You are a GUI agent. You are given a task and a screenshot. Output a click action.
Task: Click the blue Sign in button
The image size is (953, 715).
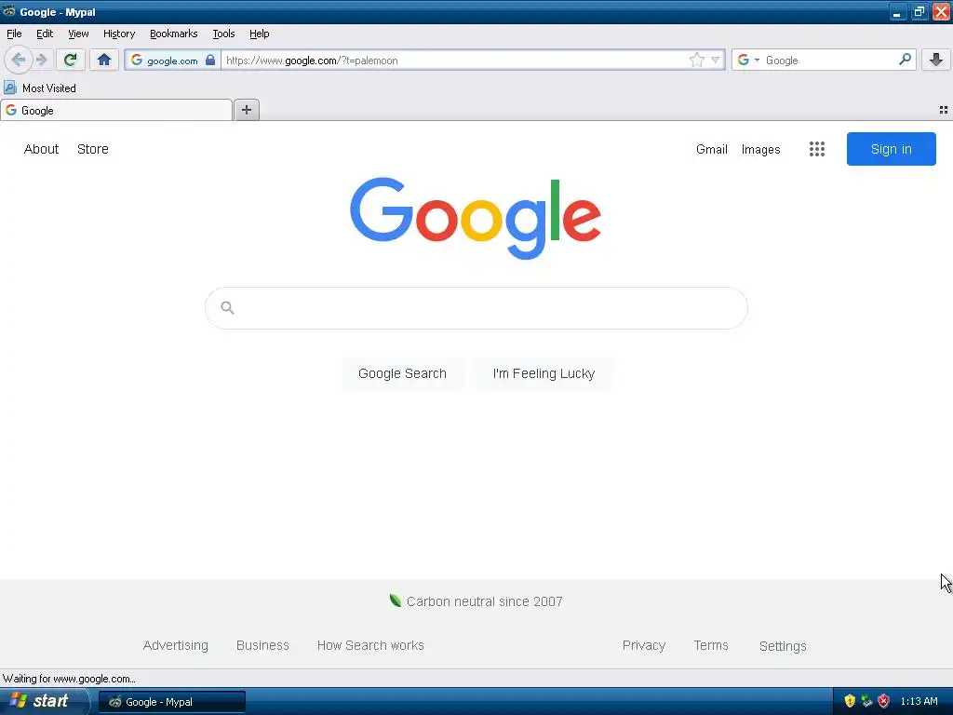click(x=891, y=149)
